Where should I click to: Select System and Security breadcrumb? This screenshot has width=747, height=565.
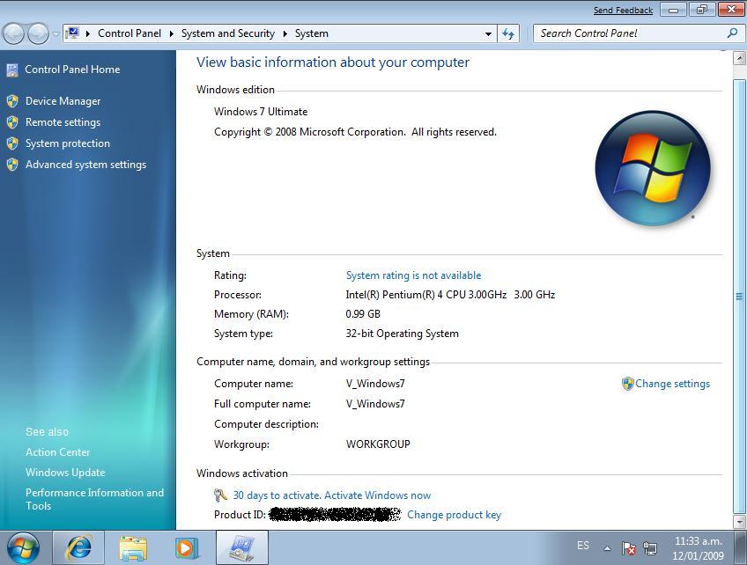pos(227,33)
